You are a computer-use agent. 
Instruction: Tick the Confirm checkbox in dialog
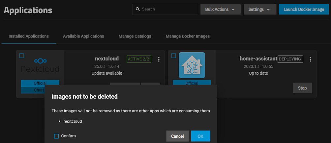pos(56,136)
